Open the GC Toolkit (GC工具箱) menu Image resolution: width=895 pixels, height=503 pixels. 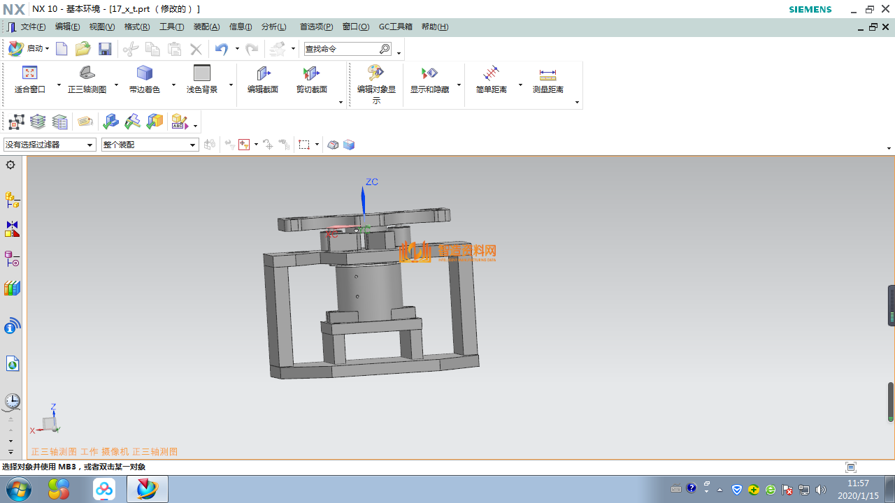(396, 27)
